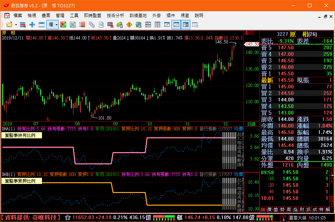Open the dropdown arrow next to 權

coord(56,25)
